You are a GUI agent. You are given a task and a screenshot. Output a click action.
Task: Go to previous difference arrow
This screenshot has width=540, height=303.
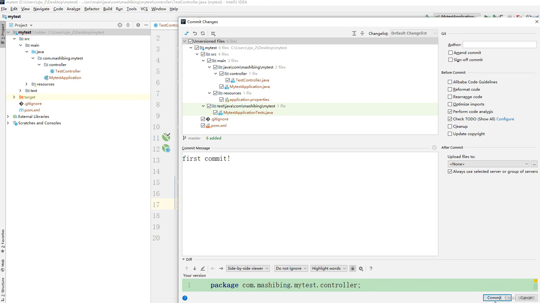coord(187,268)
